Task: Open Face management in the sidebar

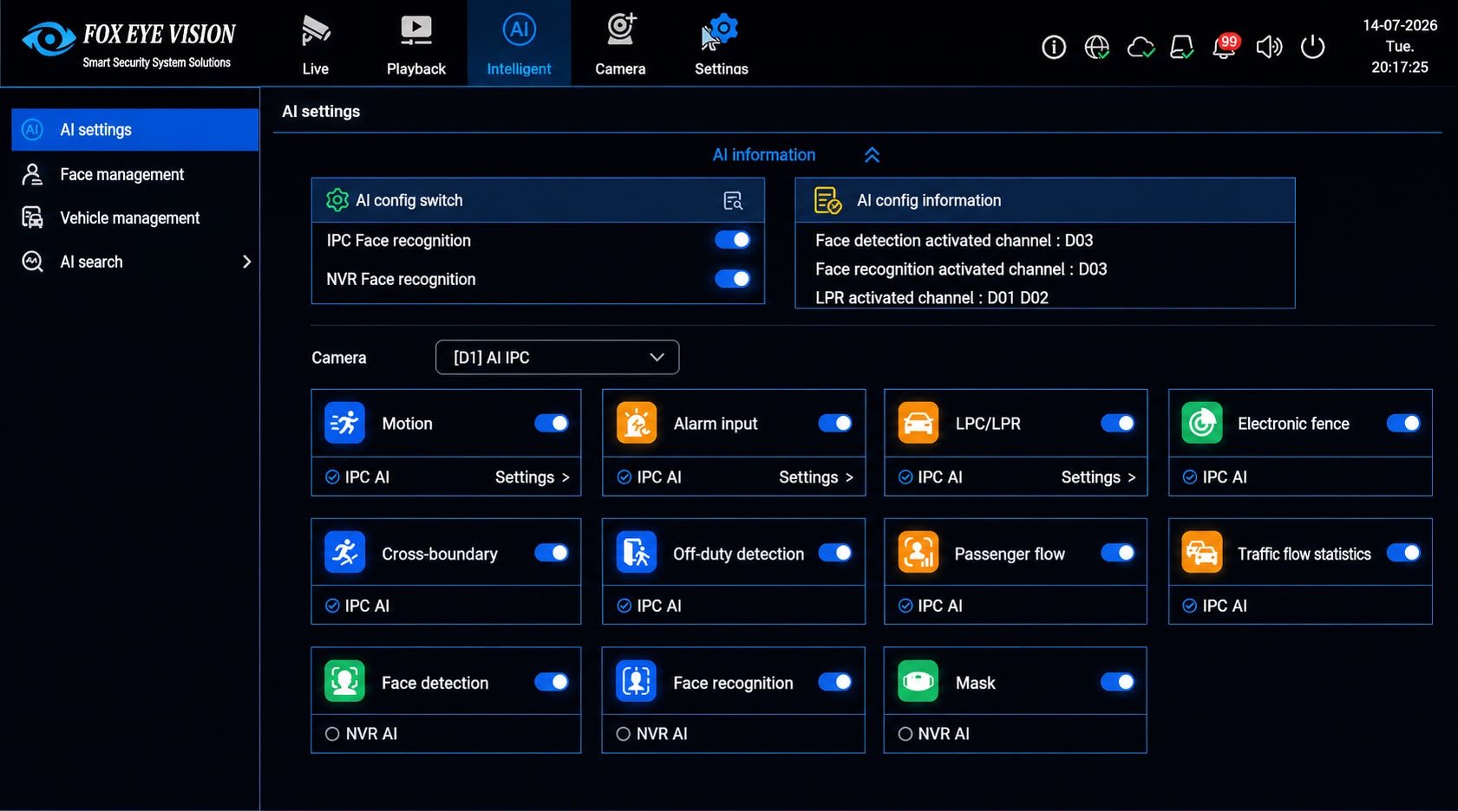Action: pos(135,174)
